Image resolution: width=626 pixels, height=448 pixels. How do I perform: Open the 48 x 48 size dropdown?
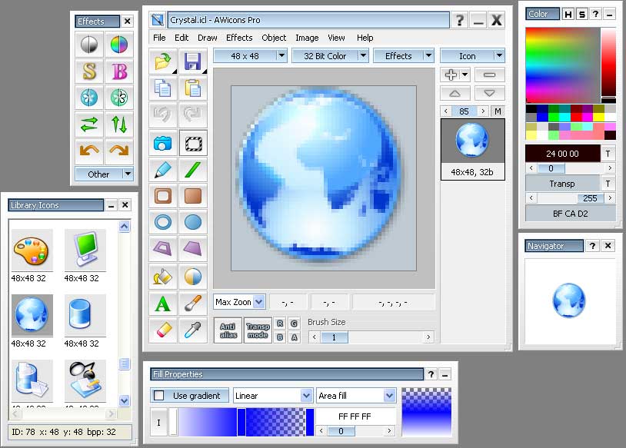pos(282,55)
